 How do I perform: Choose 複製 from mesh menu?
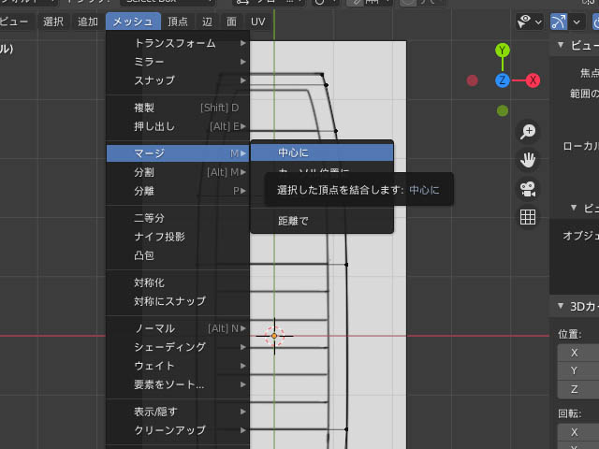[x=178, y=108]
